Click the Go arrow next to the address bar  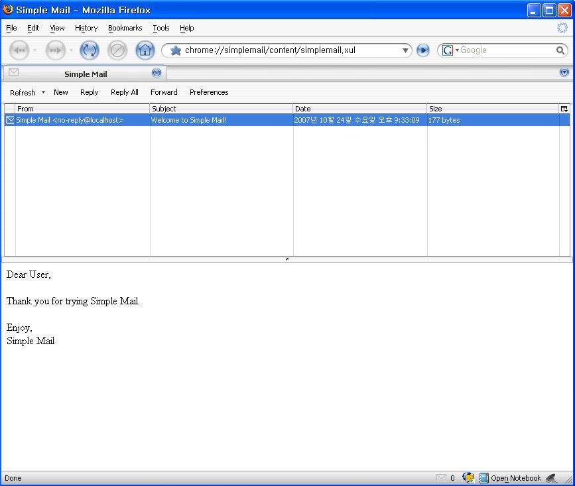(423, 50)
